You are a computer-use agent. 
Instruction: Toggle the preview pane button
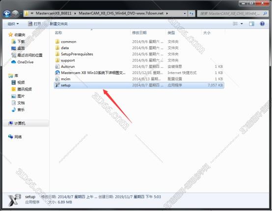251,24
